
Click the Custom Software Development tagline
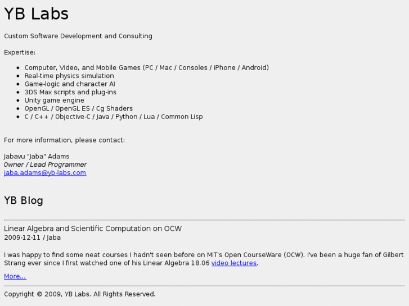78,36
